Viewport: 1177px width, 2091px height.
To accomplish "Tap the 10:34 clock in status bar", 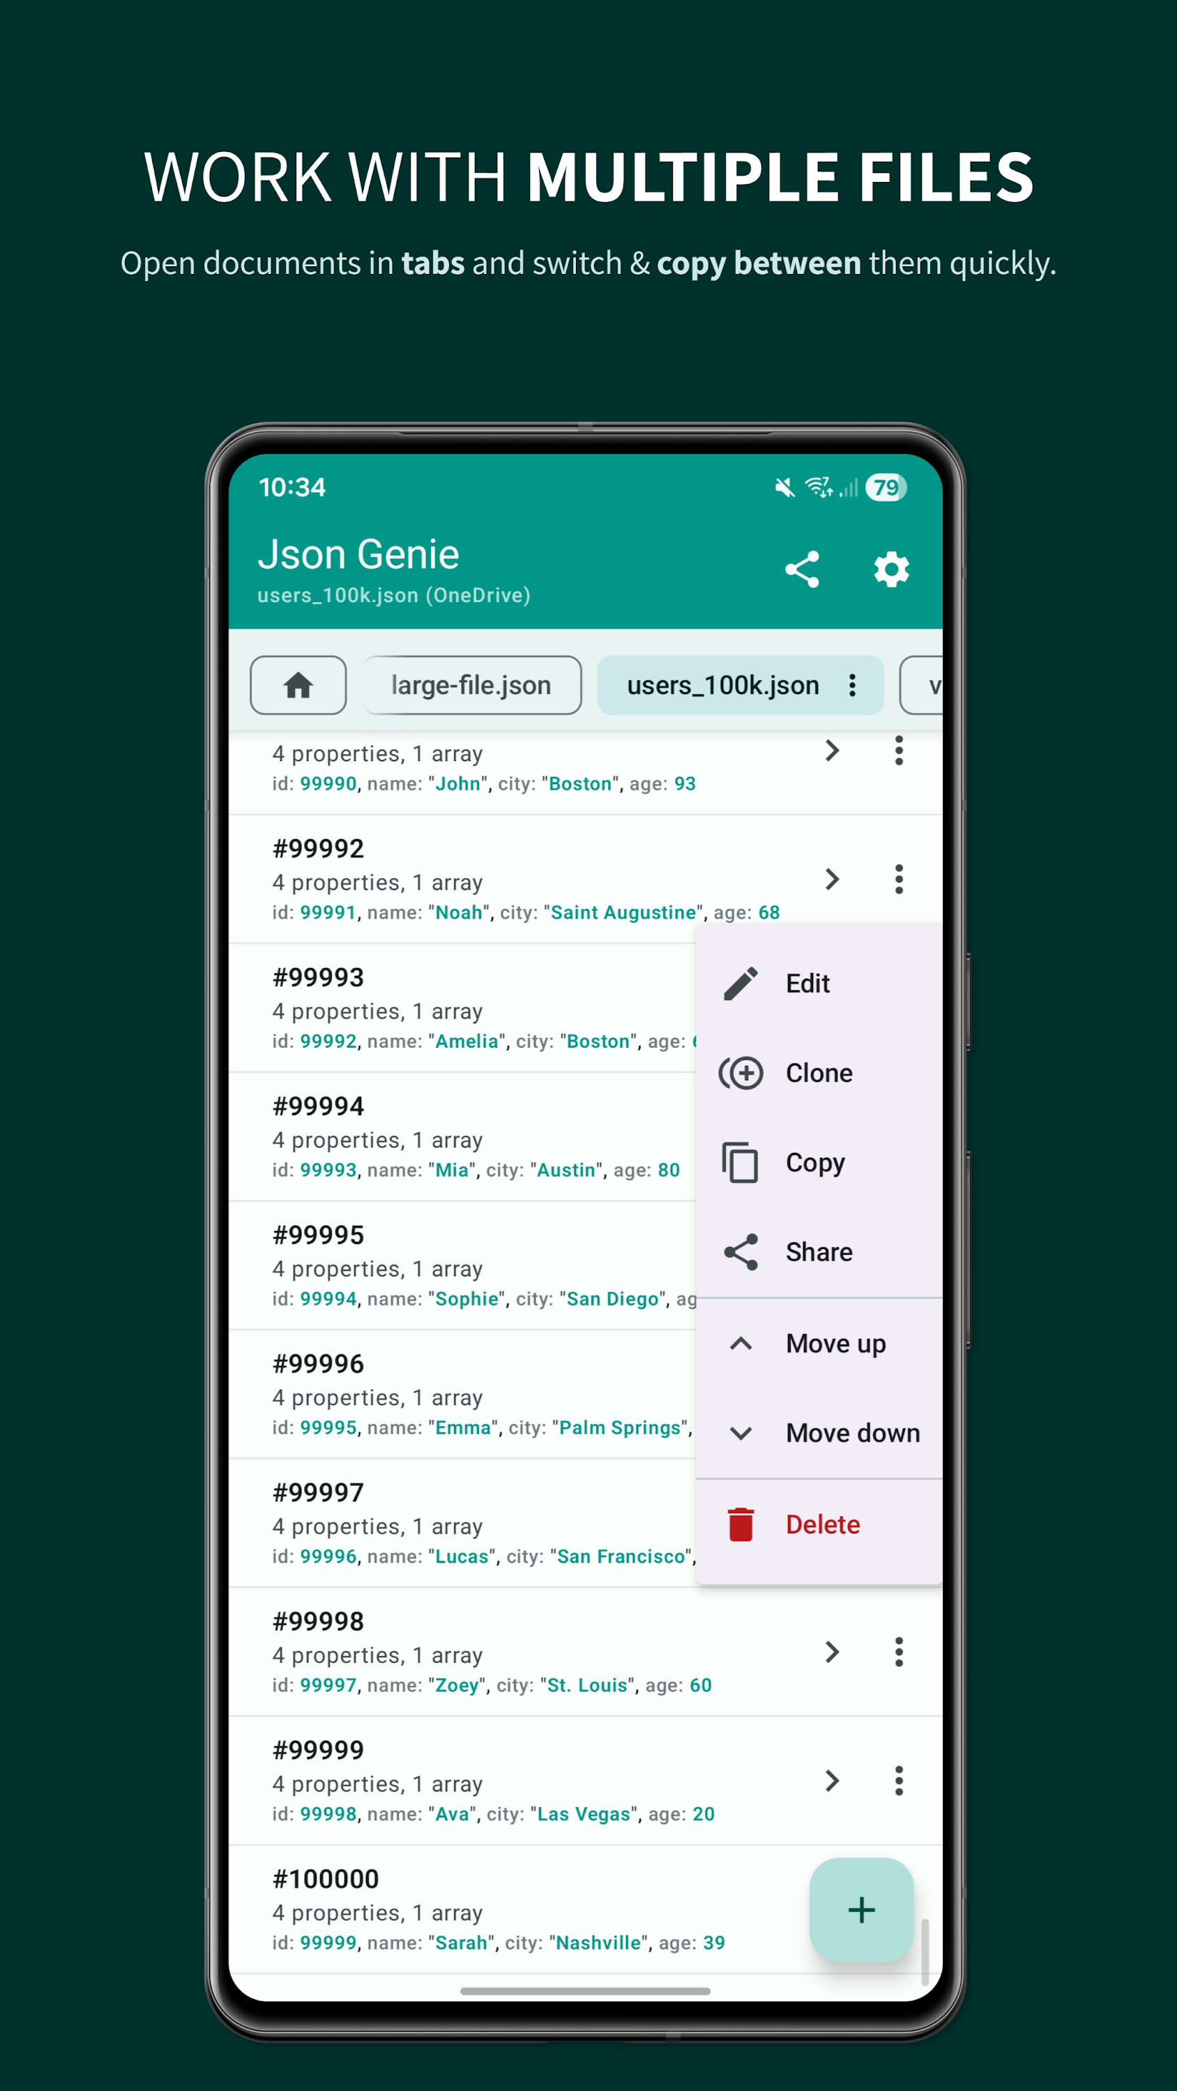I will point(291,487).
